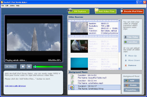Select the loneliness.Wma music entry
Image resolution: width=147 pixels, height=97 pixels.
click(x=94, y=88)
